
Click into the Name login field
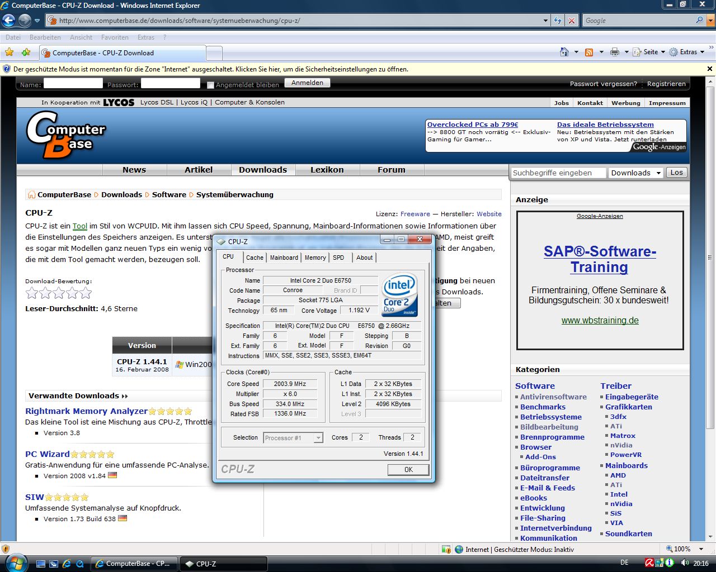73,83
